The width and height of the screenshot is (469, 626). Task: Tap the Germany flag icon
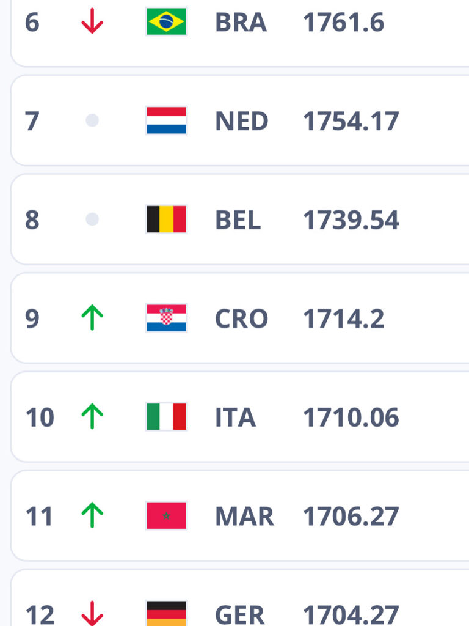pyautogui.click(x=166, y=614)
